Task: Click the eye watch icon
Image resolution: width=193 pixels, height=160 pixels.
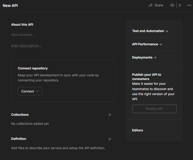Action: 172,5
